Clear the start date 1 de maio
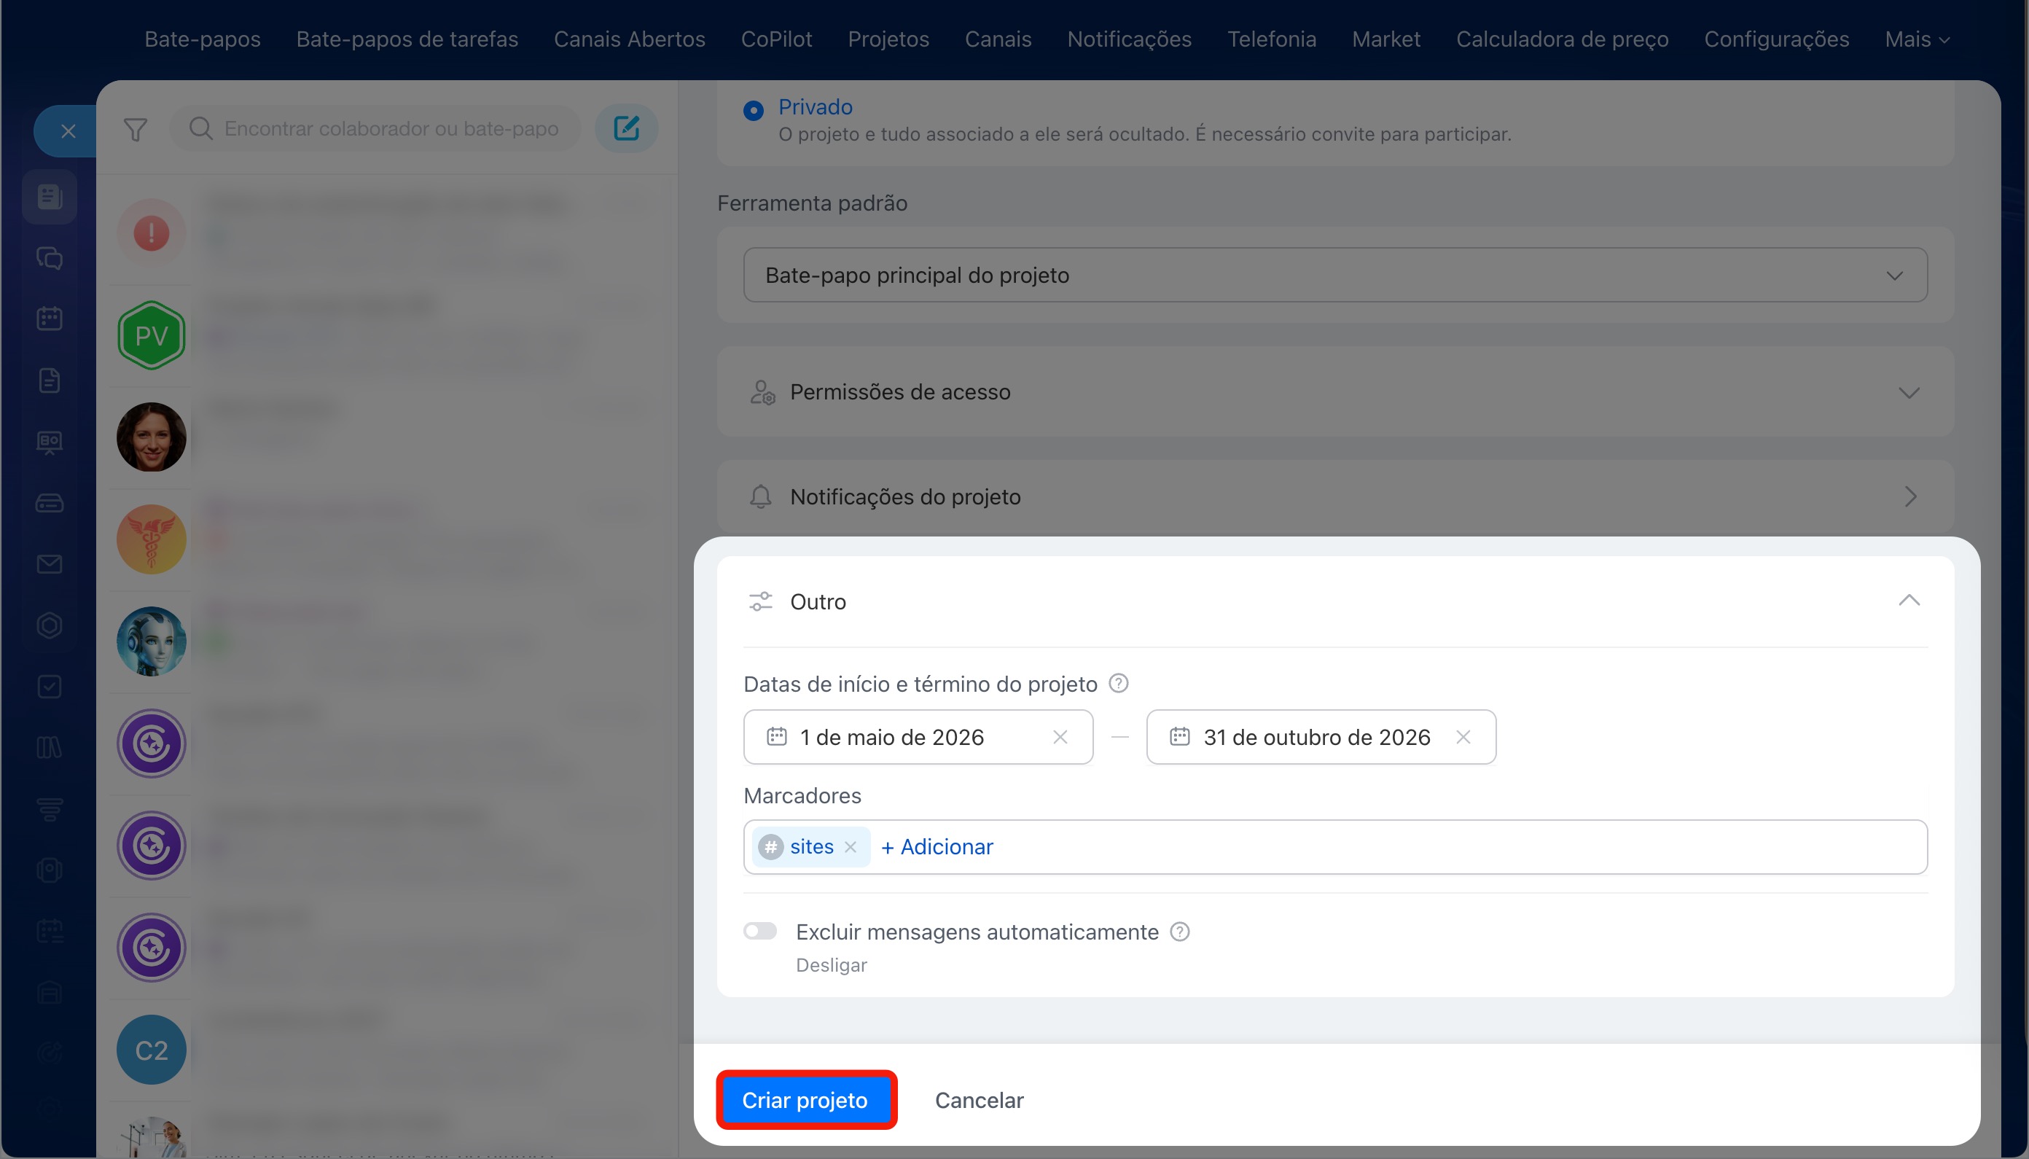Image resolution: width=2029 pixels, height=1159 pixels. [1060, 737]
